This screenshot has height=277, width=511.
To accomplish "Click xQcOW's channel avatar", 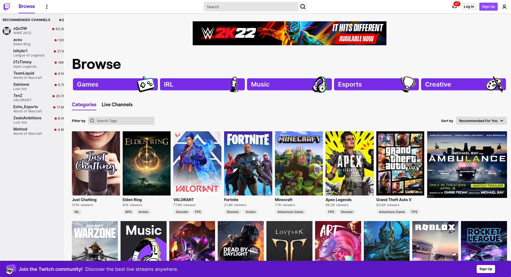I will click(x=7, y=31).
